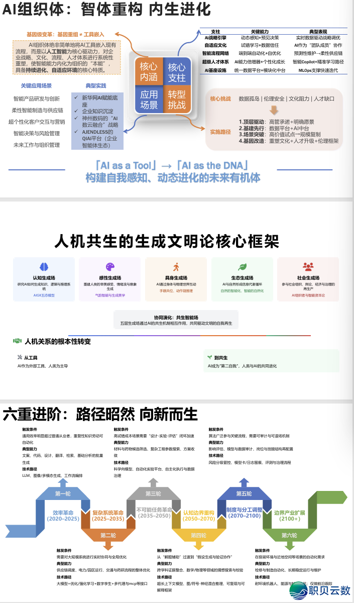Click the 超级人才体系 table row label

pos(216,62)
